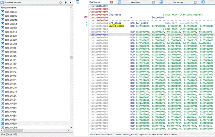The image size is (215, 137).
Task: Select function sub_3DB4C in list
Action: pos(11,12)
